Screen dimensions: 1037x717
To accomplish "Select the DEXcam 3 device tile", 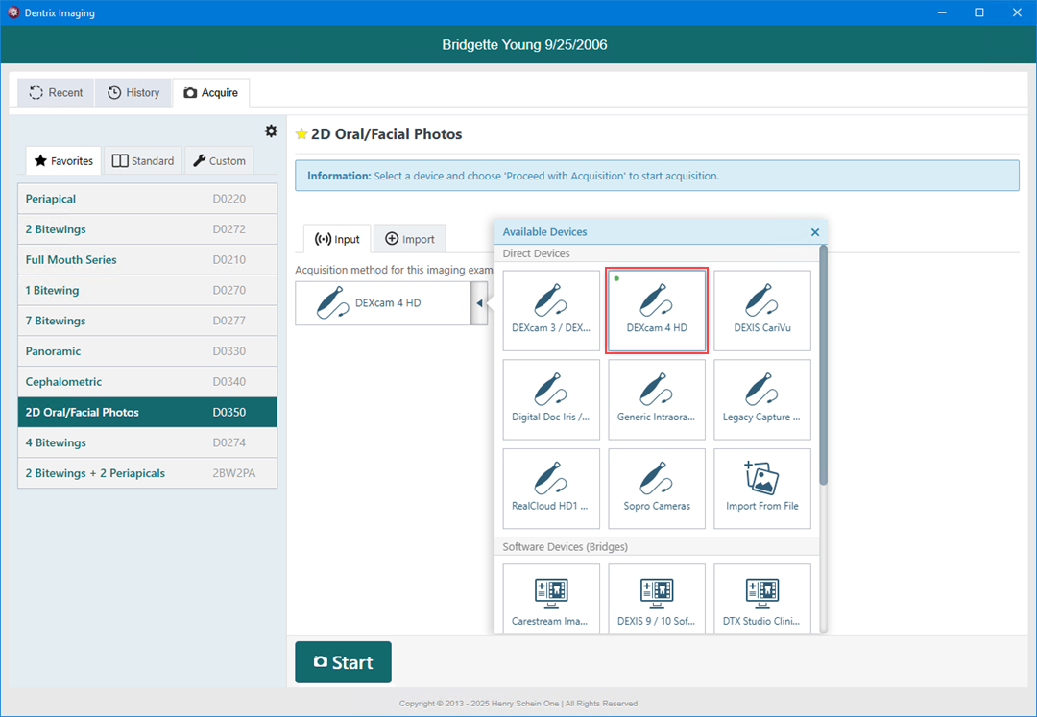I will [551, 310].
